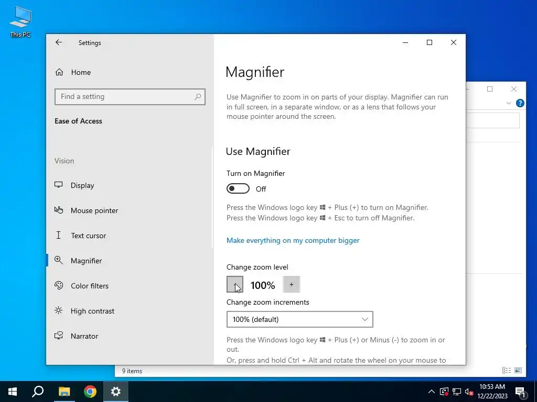Click the security alert tray icon
This screenshot has height=402, width=537.
click(x=444, y=392)
